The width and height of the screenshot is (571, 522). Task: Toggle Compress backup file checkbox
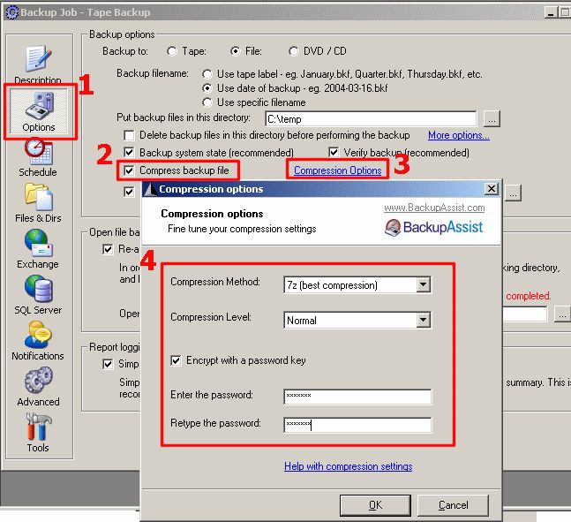point(129,170)
